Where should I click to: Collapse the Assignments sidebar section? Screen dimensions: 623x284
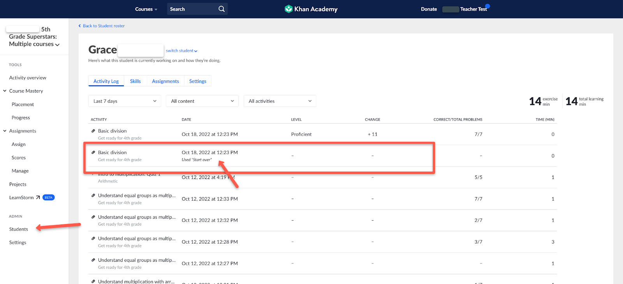click(x=5, y=131)
